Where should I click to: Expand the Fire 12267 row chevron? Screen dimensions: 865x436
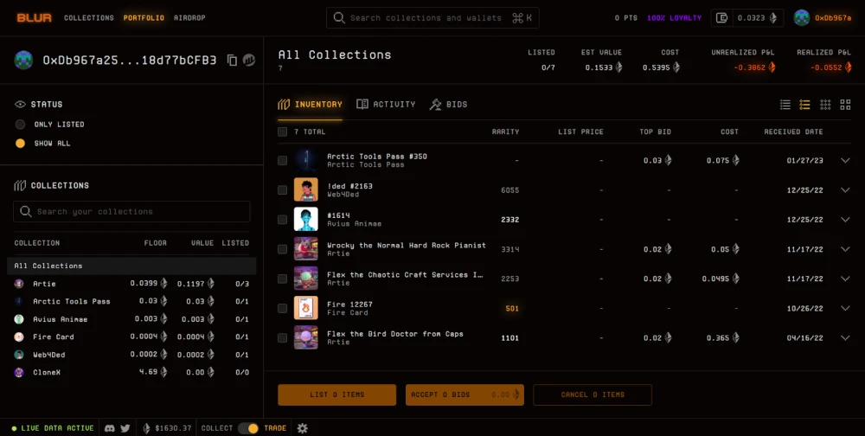click(x=845, y=308)
